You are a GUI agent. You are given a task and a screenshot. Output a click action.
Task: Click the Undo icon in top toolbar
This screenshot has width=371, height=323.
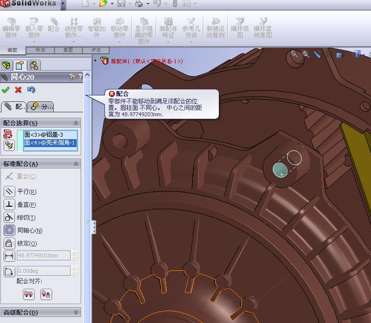point(157,3)
